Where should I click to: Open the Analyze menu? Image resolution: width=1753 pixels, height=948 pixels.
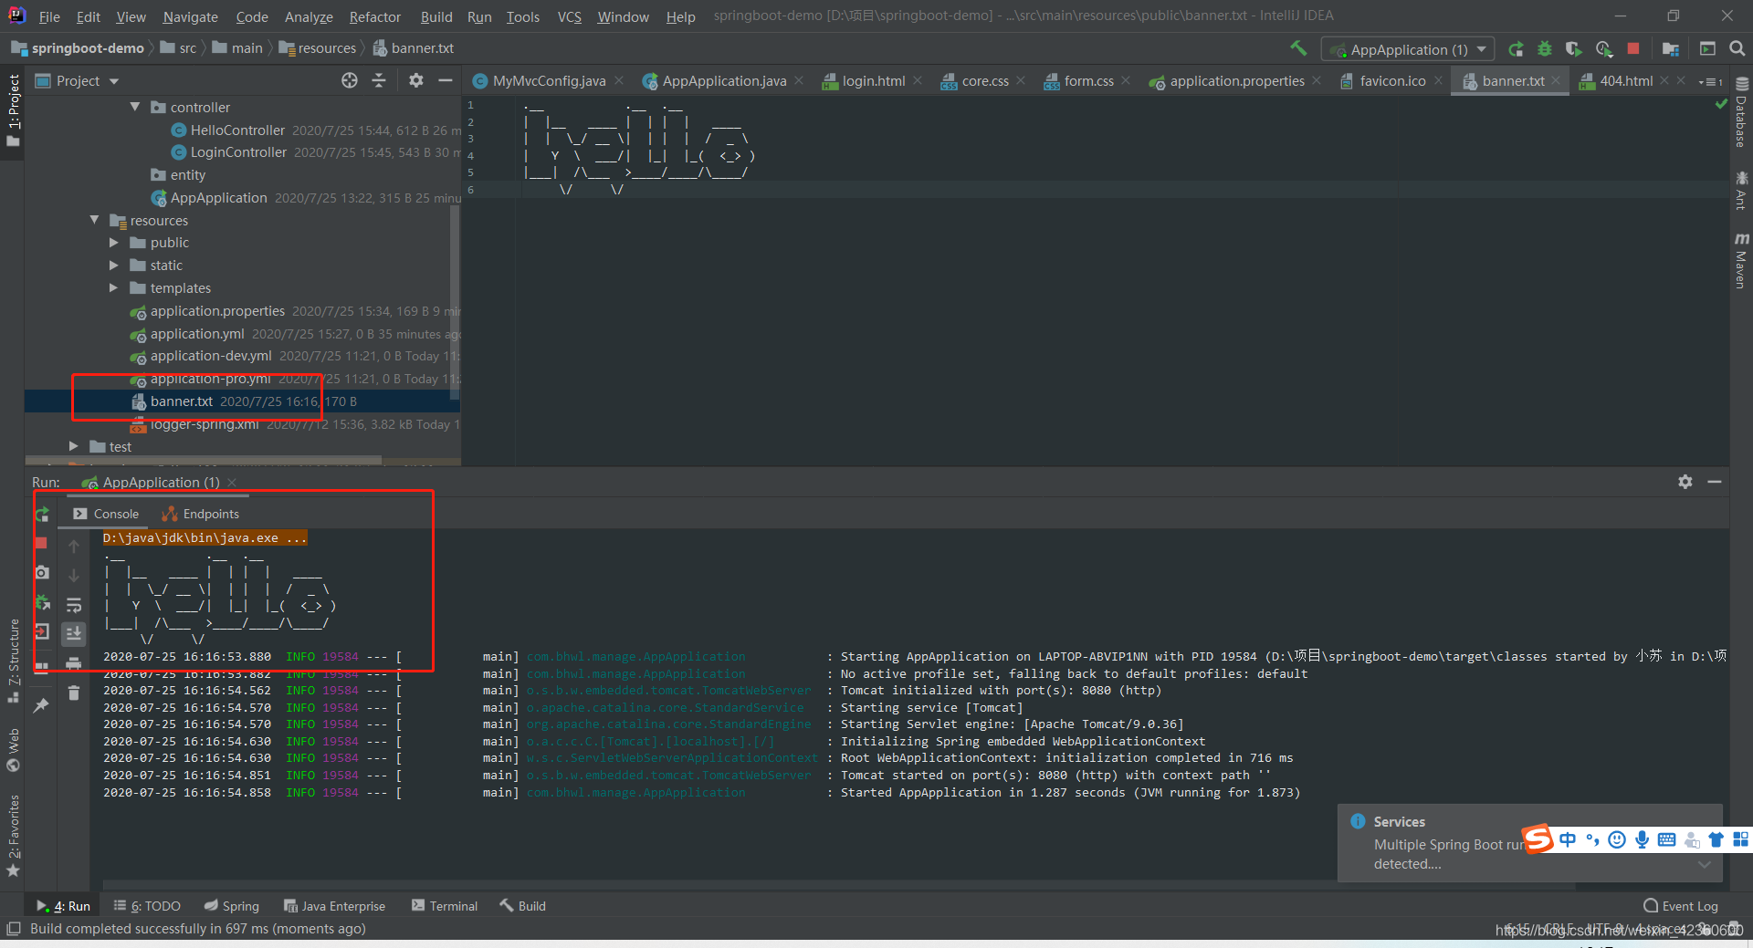click(x=309, y=16)
